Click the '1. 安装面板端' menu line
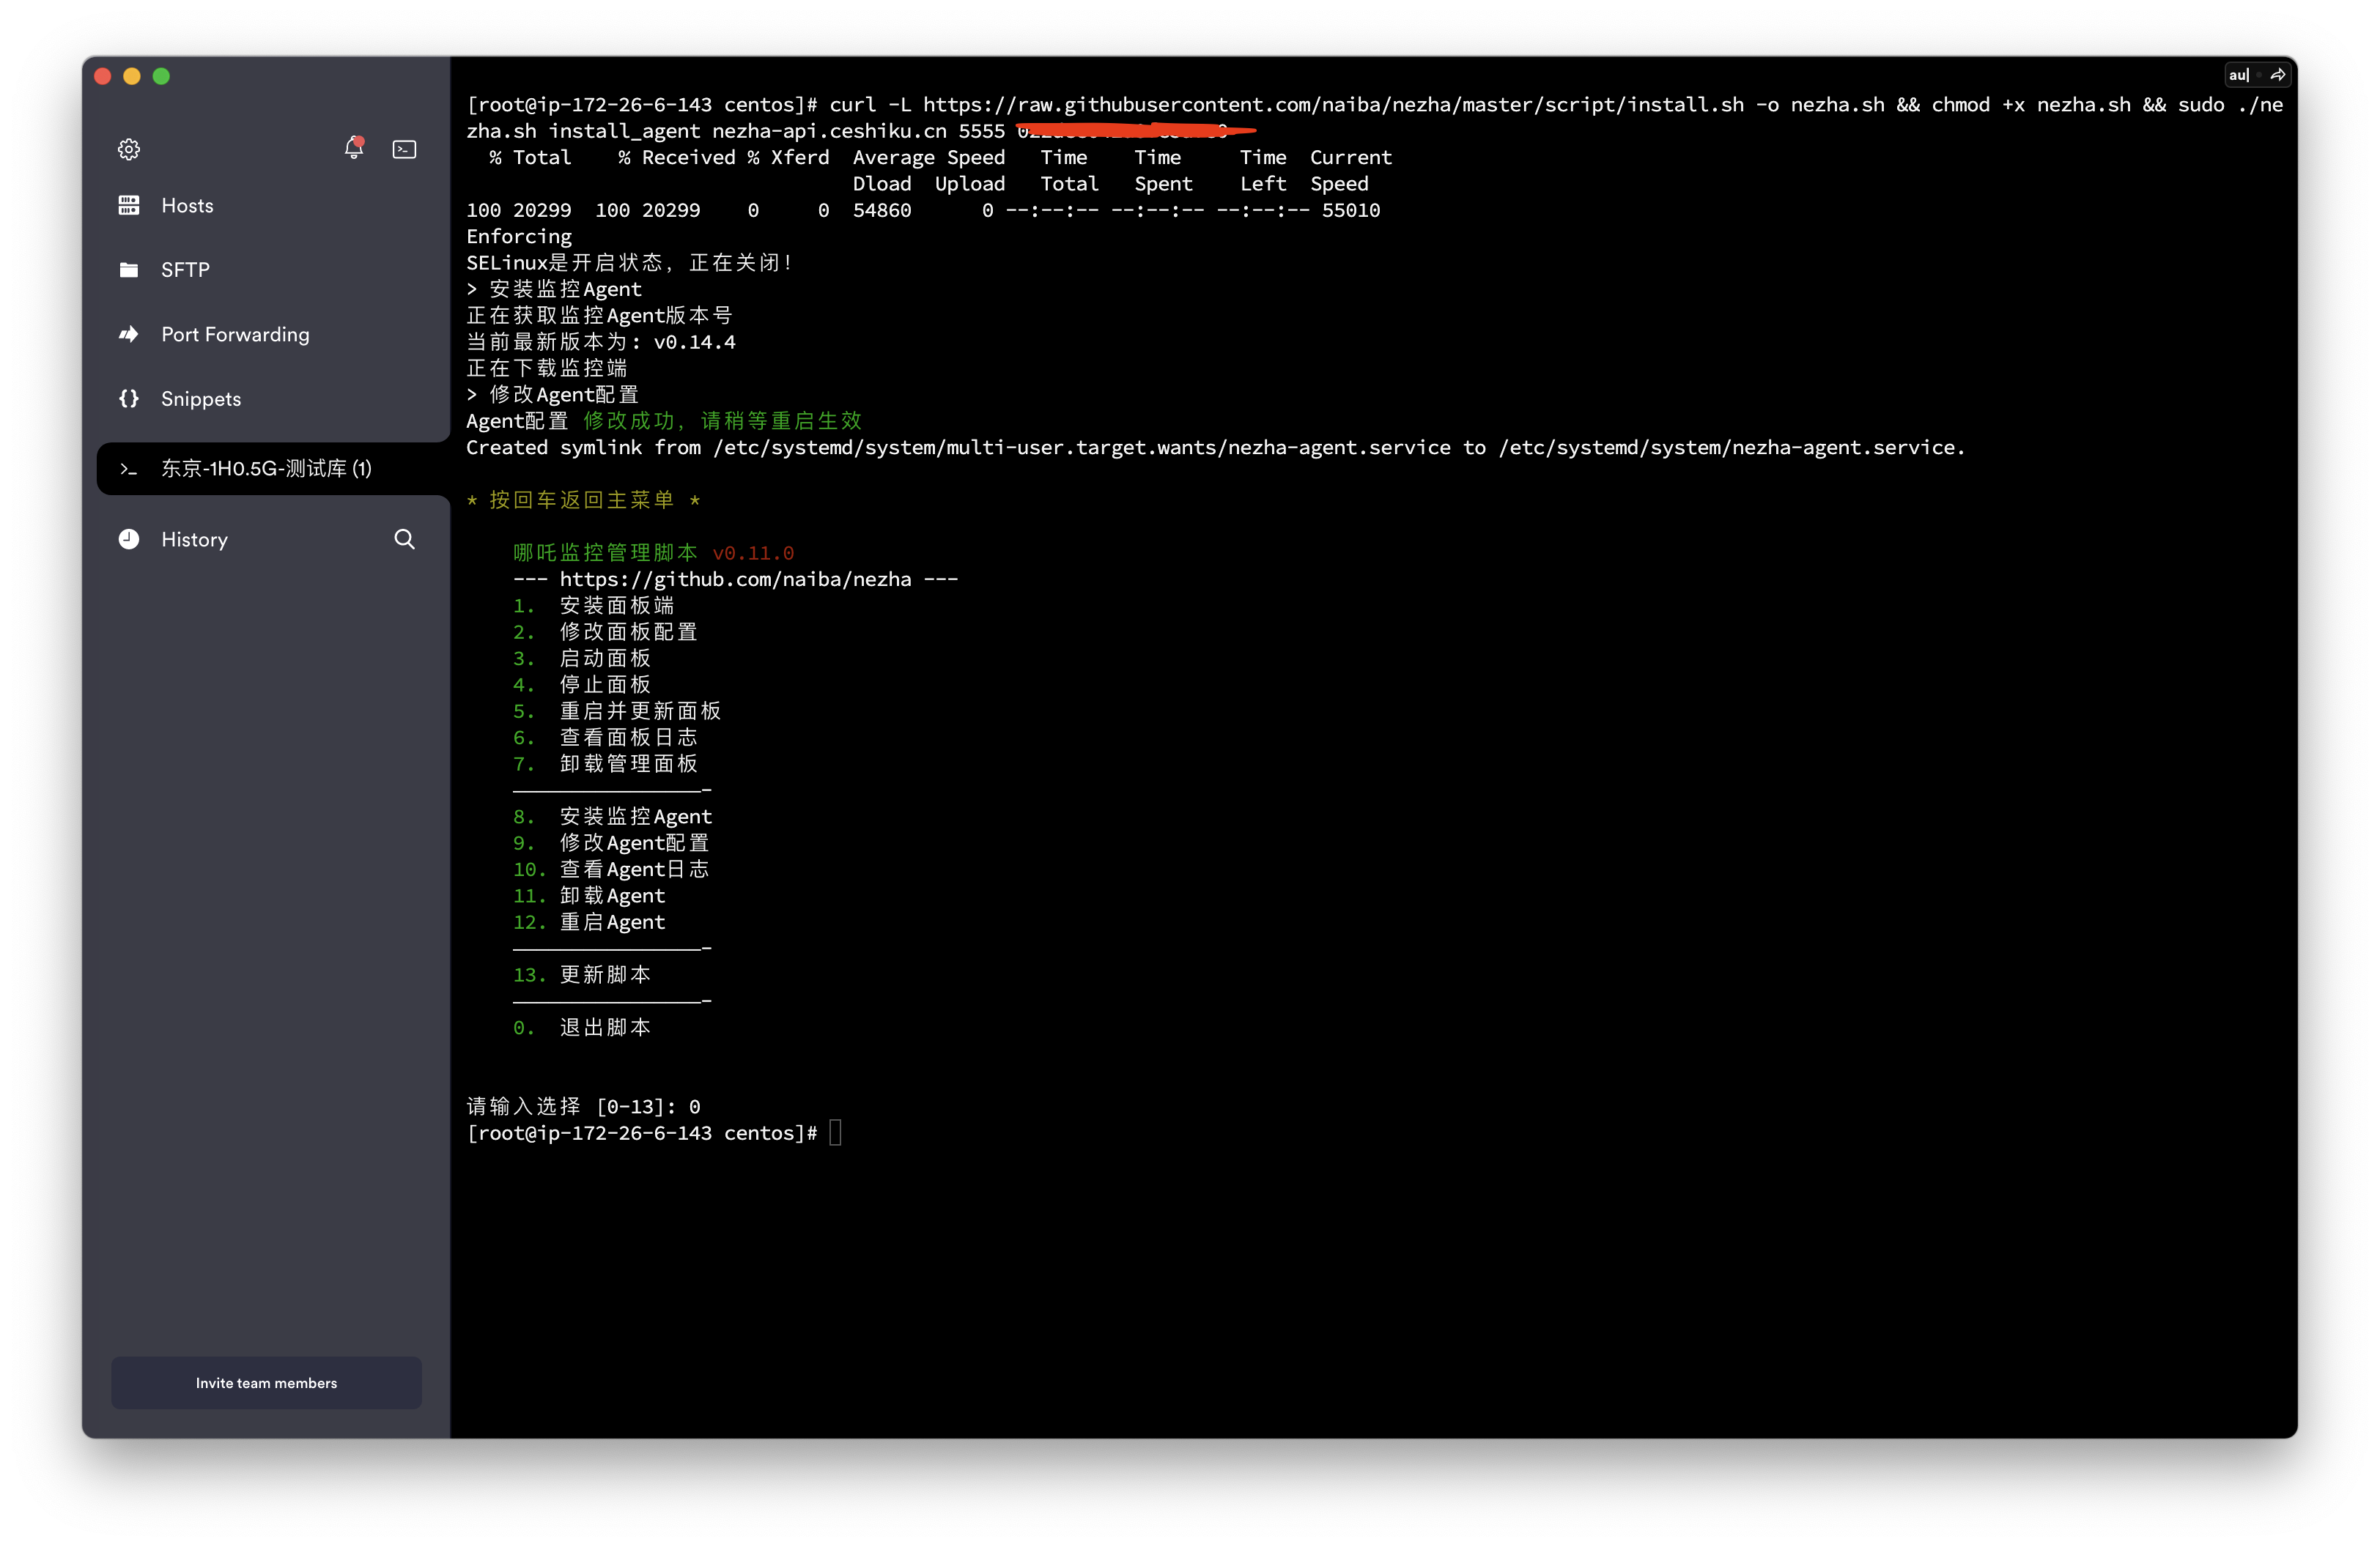Screen dimensions: 2380x1547 pos(593,606)
